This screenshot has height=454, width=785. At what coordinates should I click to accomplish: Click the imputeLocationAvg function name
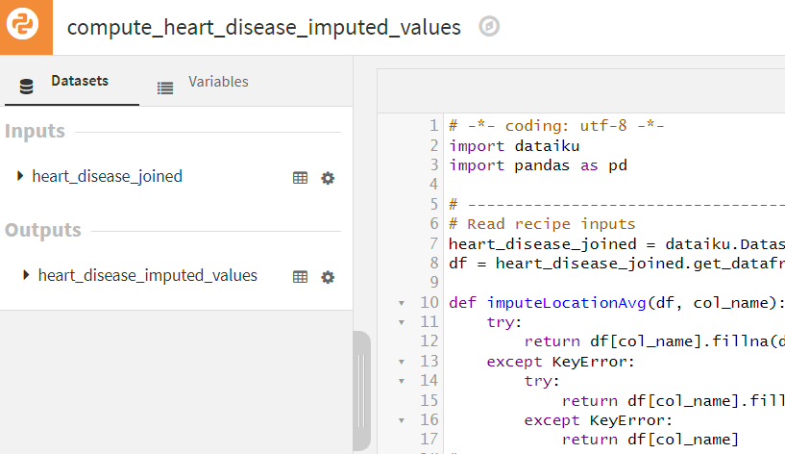[x=567, y=303]
